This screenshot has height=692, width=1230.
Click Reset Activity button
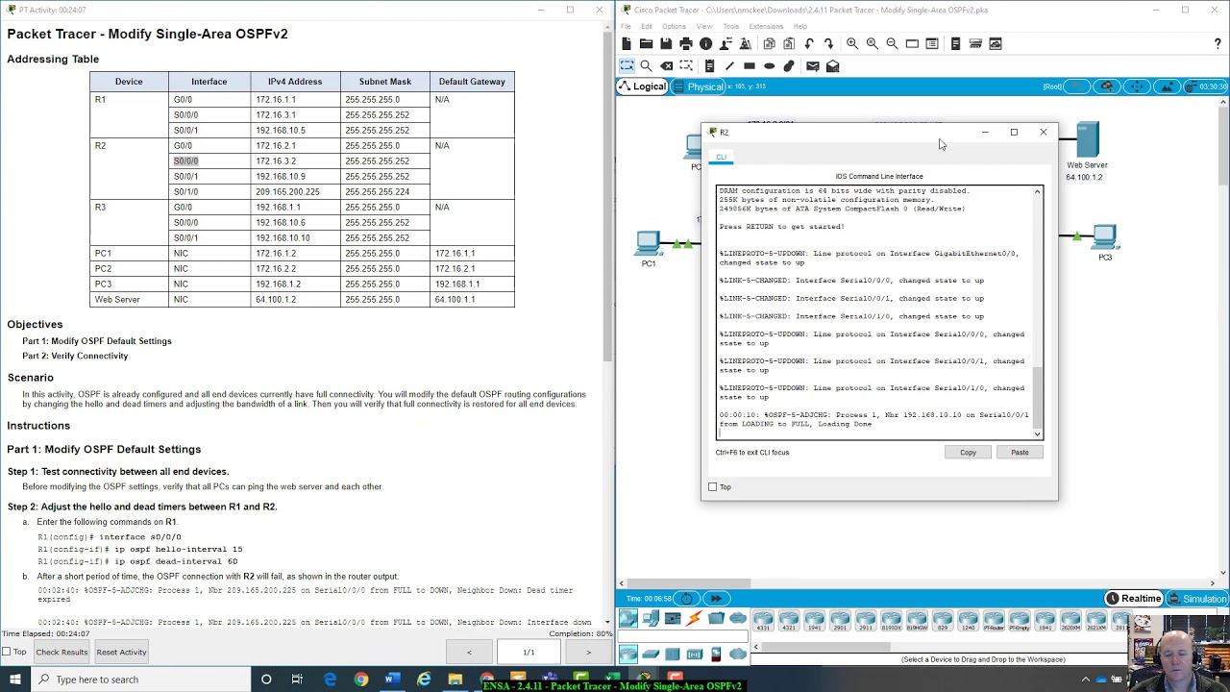[121, 652]
